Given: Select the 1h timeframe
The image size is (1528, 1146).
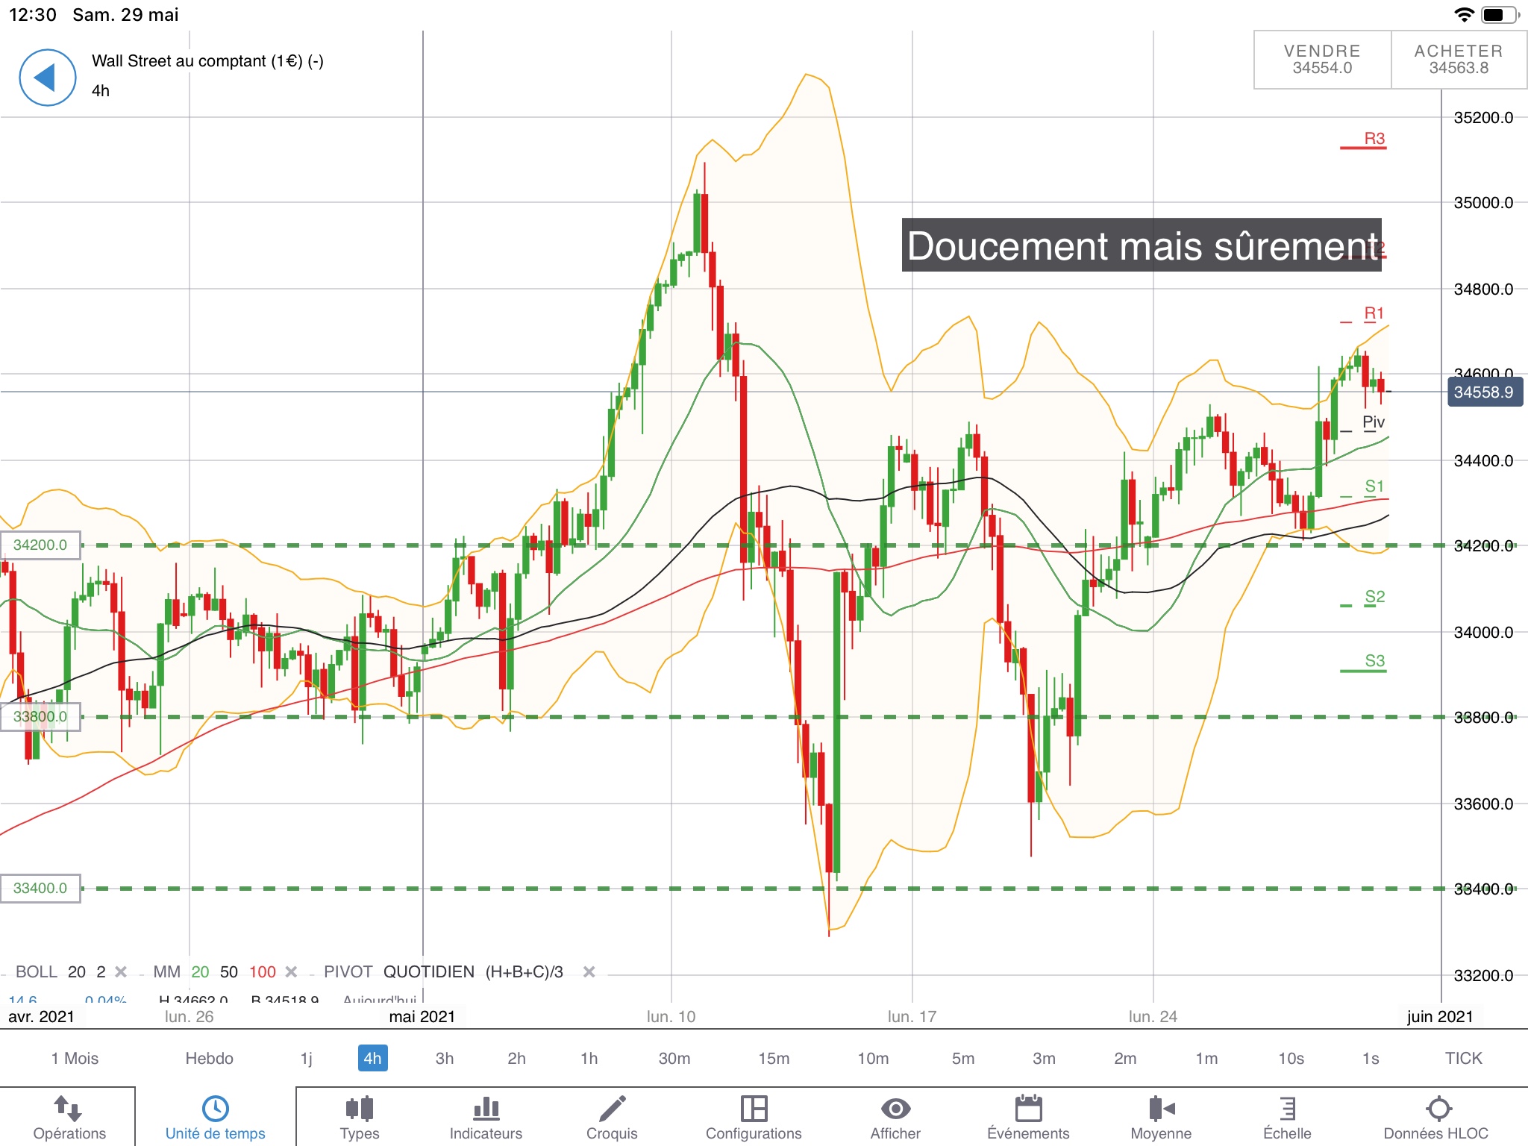Looking at the screenshot, I should tap(589, 1058).
